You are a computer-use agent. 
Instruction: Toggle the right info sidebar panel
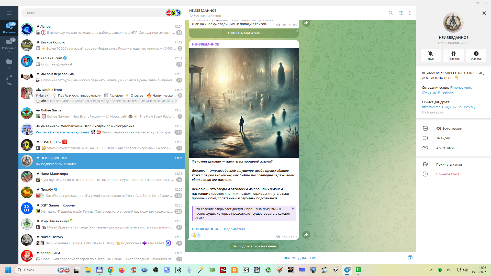coord(401,13)
